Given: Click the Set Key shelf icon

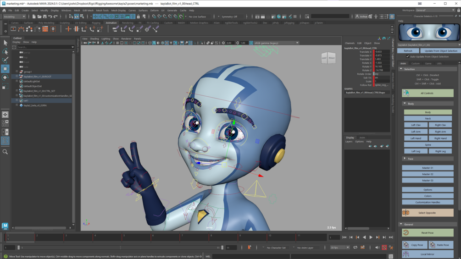Looking at the screenshot, I should [68, 29].
